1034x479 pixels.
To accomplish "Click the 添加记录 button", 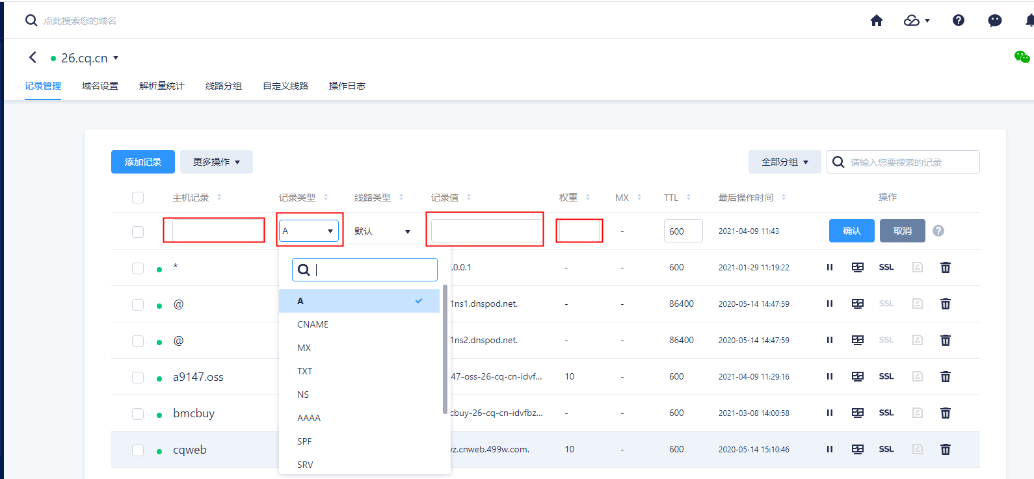I will click(x=143, y=162).
